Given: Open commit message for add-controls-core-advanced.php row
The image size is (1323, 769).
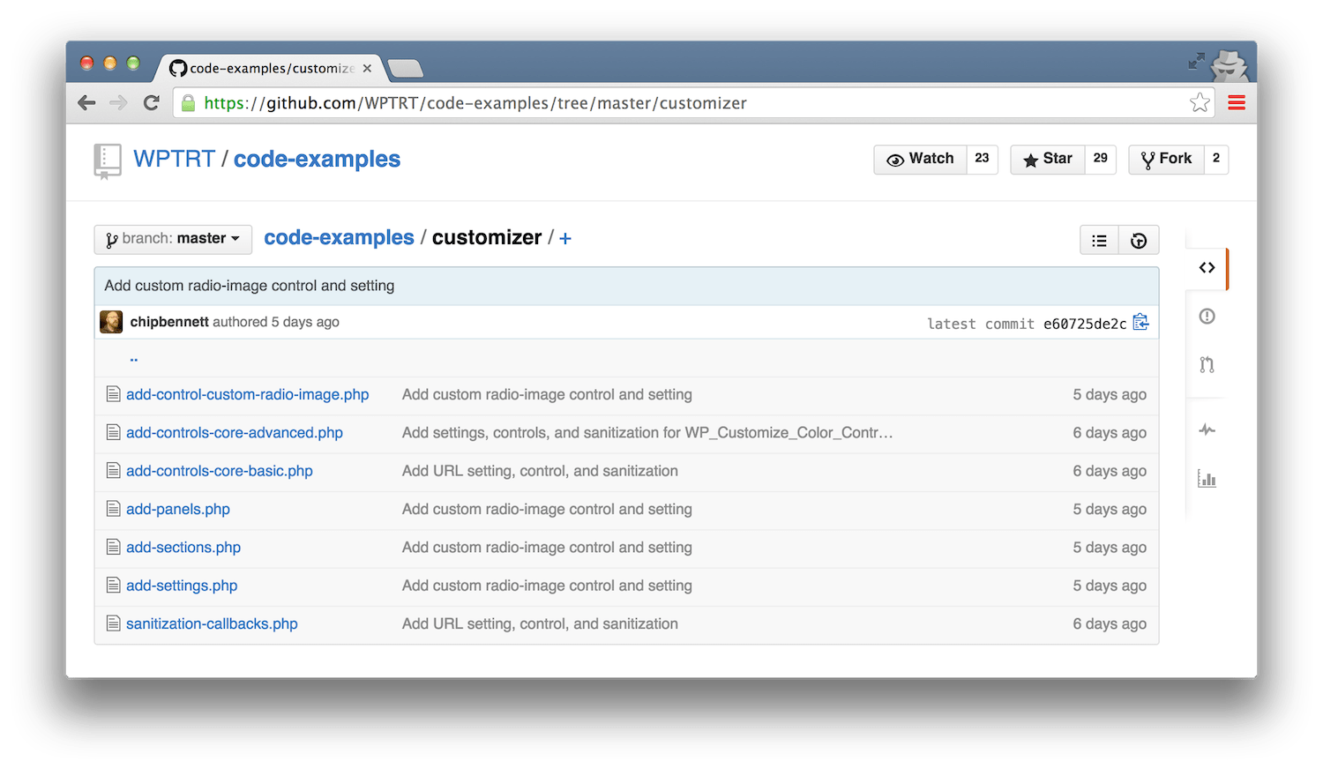Looking at the screenshot, I should click(647, 432).
